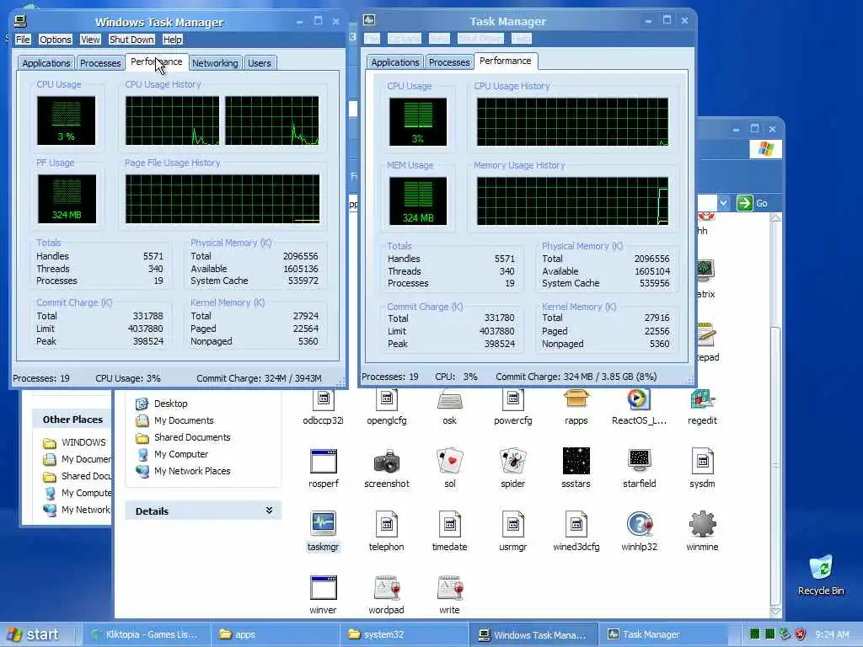This screenshot has height=647, width=863.
Task: Launch the winmine gear icon
Action: coord(702,524)
